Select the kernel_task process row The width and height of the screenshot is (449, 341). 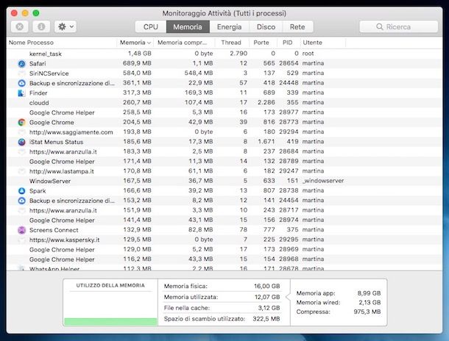224,54
